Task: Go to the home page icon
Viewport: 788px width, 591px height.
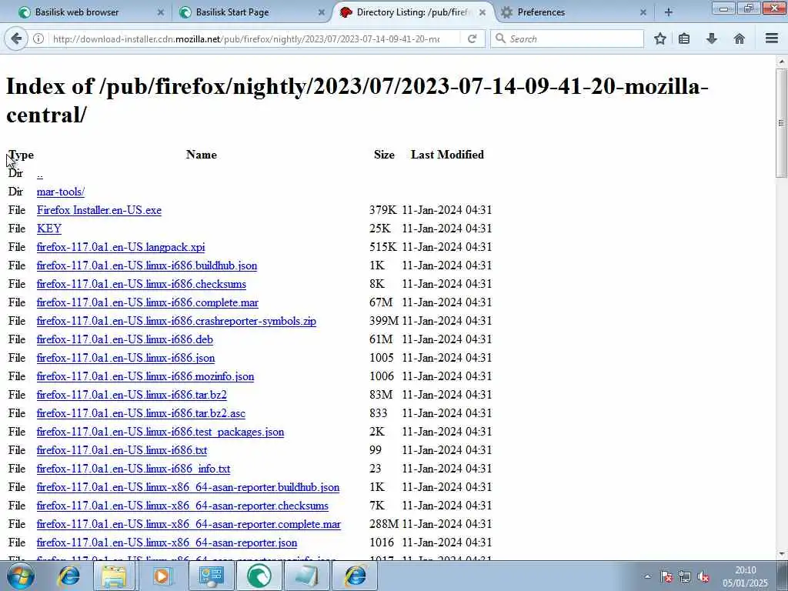Action: [740, 38]
